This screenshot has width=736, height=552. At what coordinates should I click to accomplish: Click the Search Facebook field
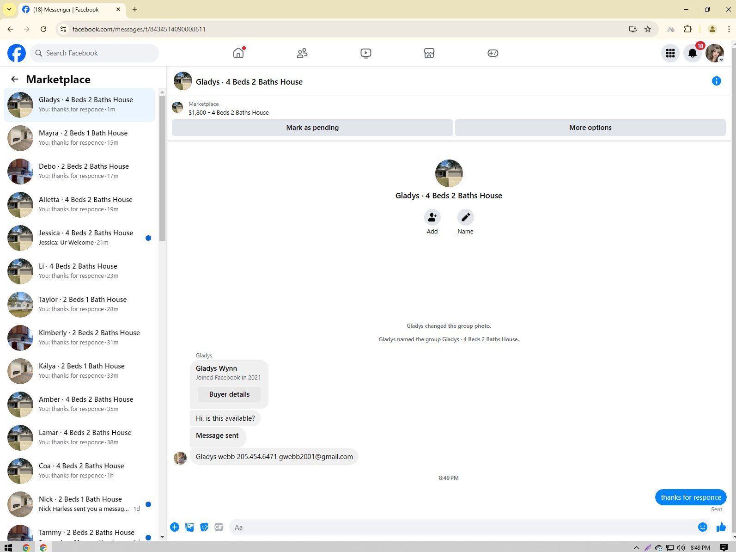tap(95, 53)
